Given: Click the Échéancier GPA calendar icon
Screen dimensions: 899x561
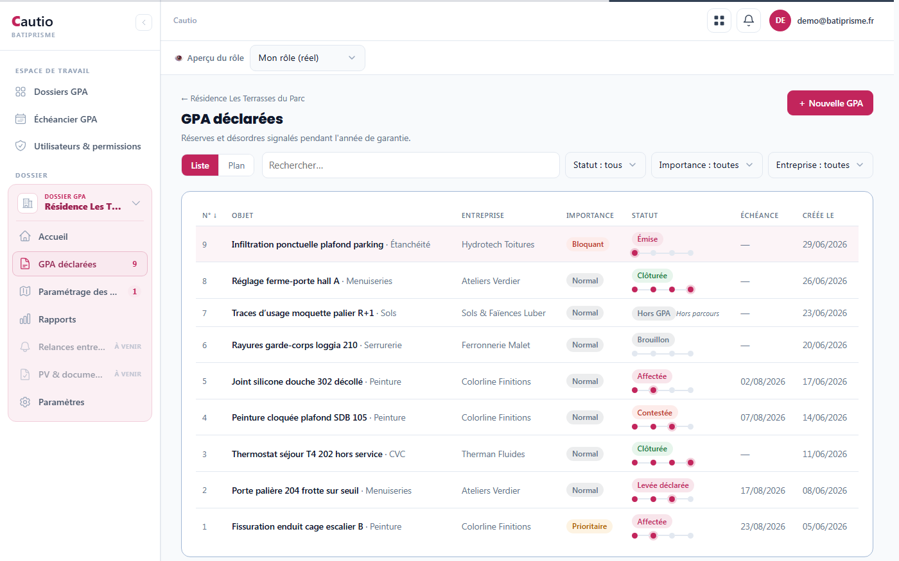Looking at the screenshot, I should point(21,119).
